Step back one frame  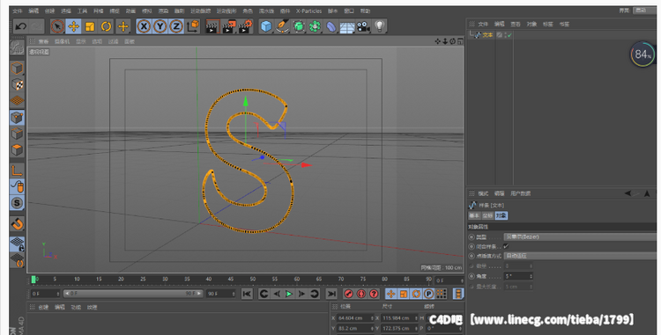click(277, 294)
